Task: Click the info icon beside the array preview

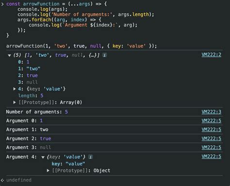Action: coord(105,55)
